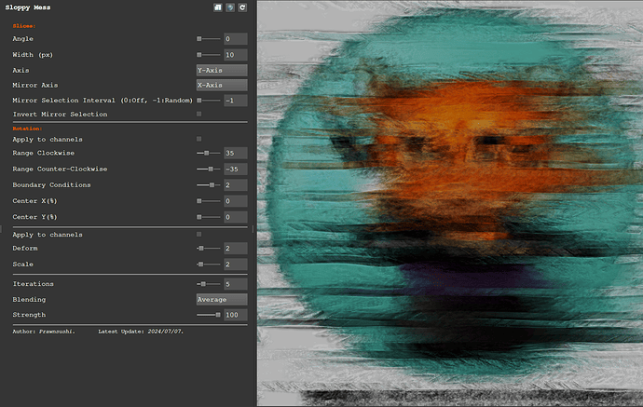Click the Range Clockwise slider
This screenshot has height=407, width=643.
208,153
